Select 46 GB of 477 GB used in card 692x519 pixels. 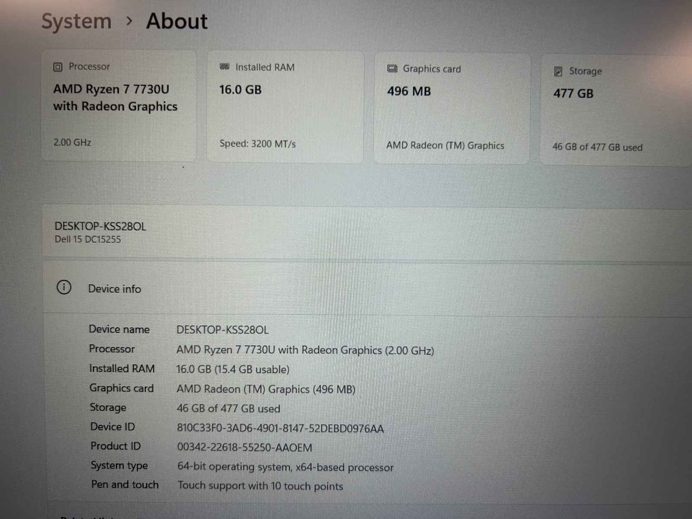point(597,147)
